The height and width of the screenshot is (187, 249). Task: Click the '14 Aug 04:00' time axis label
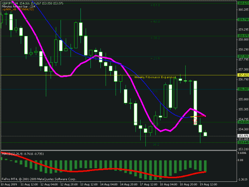click(109, 185)
